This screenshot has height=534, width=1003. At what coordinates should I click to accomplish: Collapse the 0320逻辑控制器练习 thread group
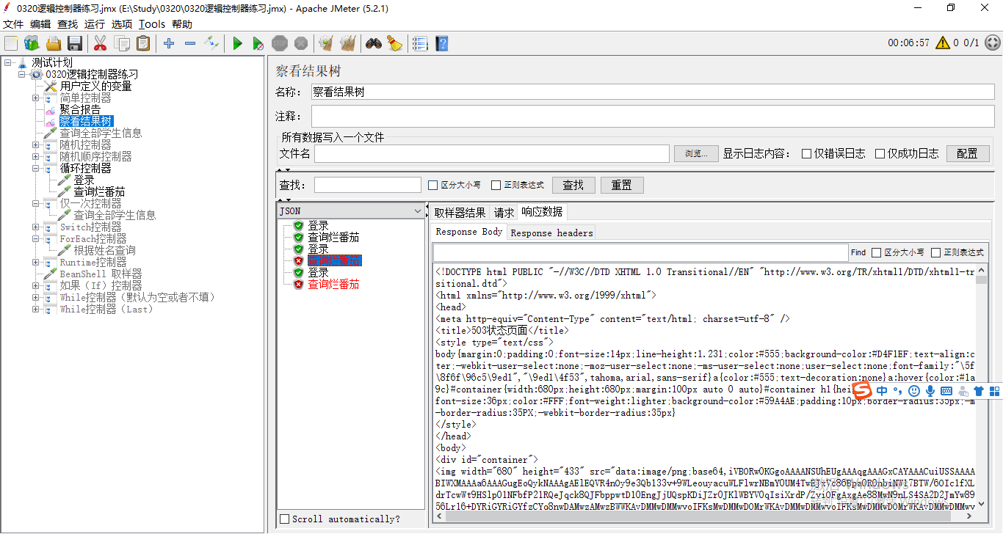(x=21, y=74)
